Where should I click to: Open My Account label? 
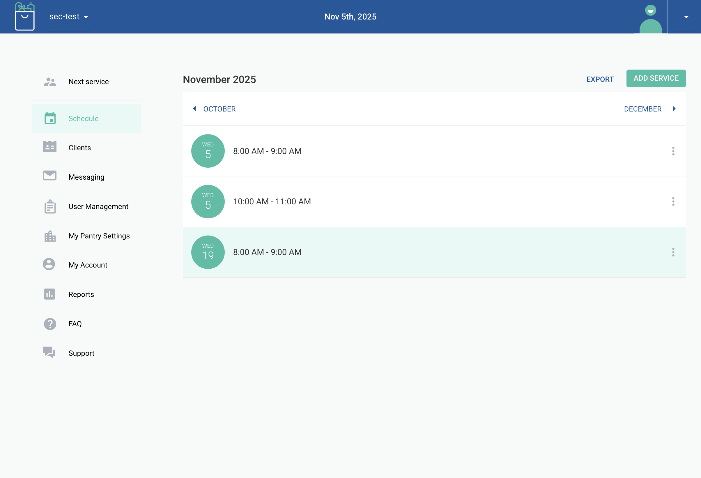(x=88, y=265)
